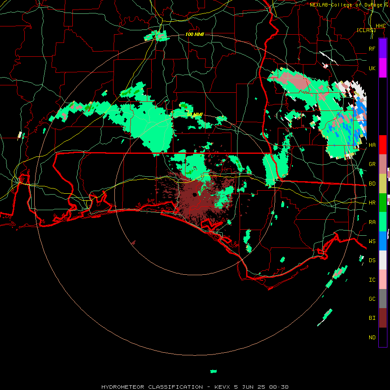Select the yellow BD legend swatch
The image size is (390, 390).
383,184
